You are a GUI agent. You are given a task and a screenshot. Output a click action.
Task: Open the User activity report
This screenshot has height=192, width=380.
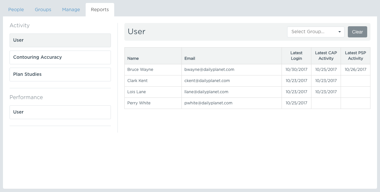(x=60, y=40)
